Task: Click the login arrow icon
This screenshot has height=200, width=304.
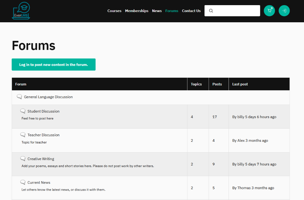Action: [x=284, y=11]
